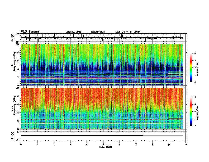The height and width of the screenshot is (162, 209).
Task: Click the ch.1 voltage waveform trace panel
Action: pyautogui.click(x=103, y=38)
